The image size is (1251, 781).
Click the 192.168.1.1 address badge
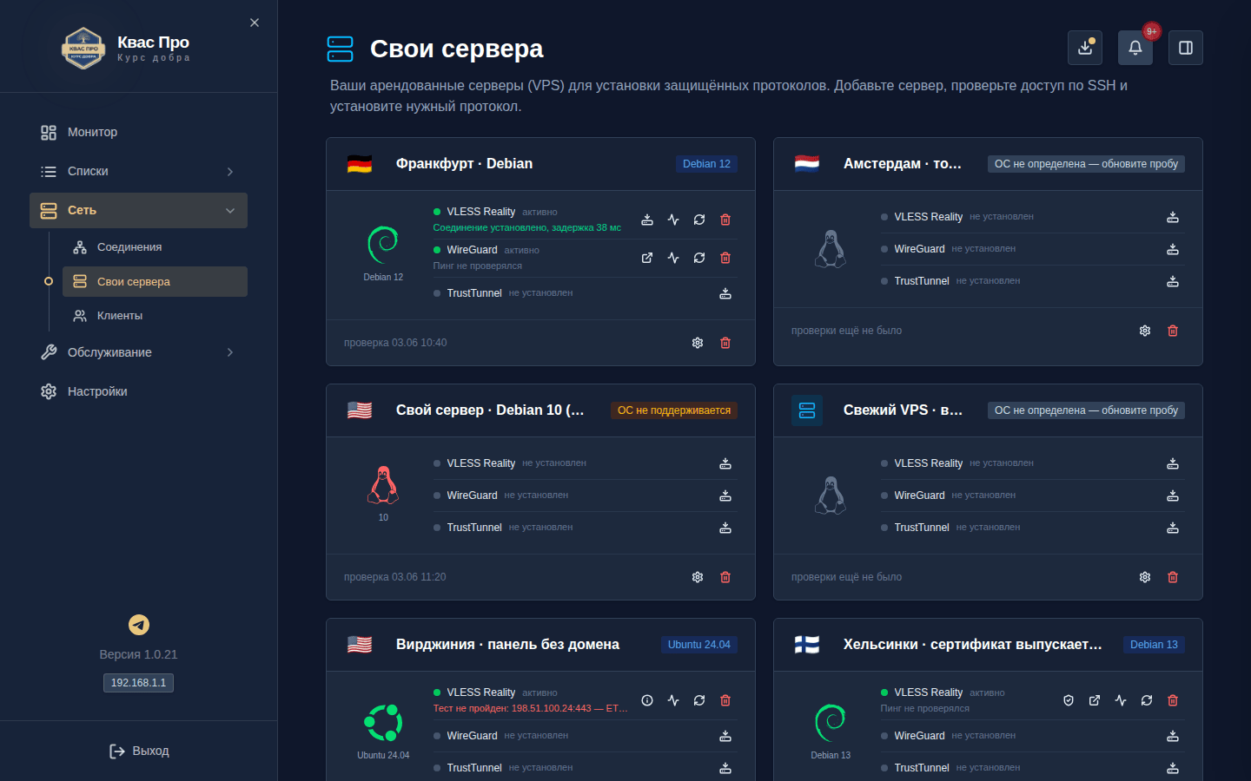point(138,683)
